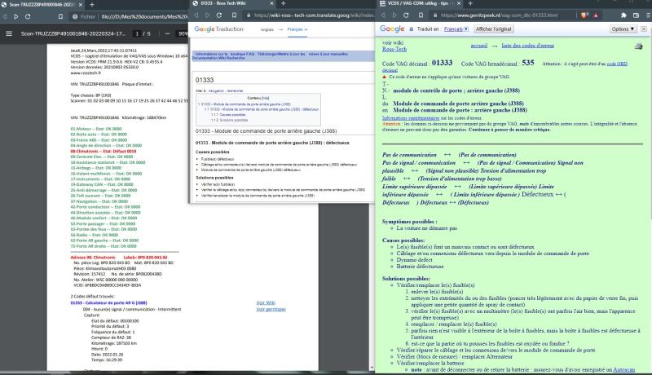This screenshot has height=375, width=652.
Task: Go forward in the Ross Tech Wiki window
Action: 207,15
